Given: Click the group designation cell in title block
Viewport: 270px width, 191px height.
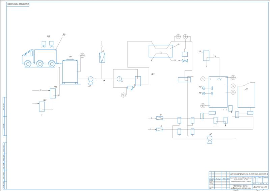Looking at the screenshot, I should point(260,187).
